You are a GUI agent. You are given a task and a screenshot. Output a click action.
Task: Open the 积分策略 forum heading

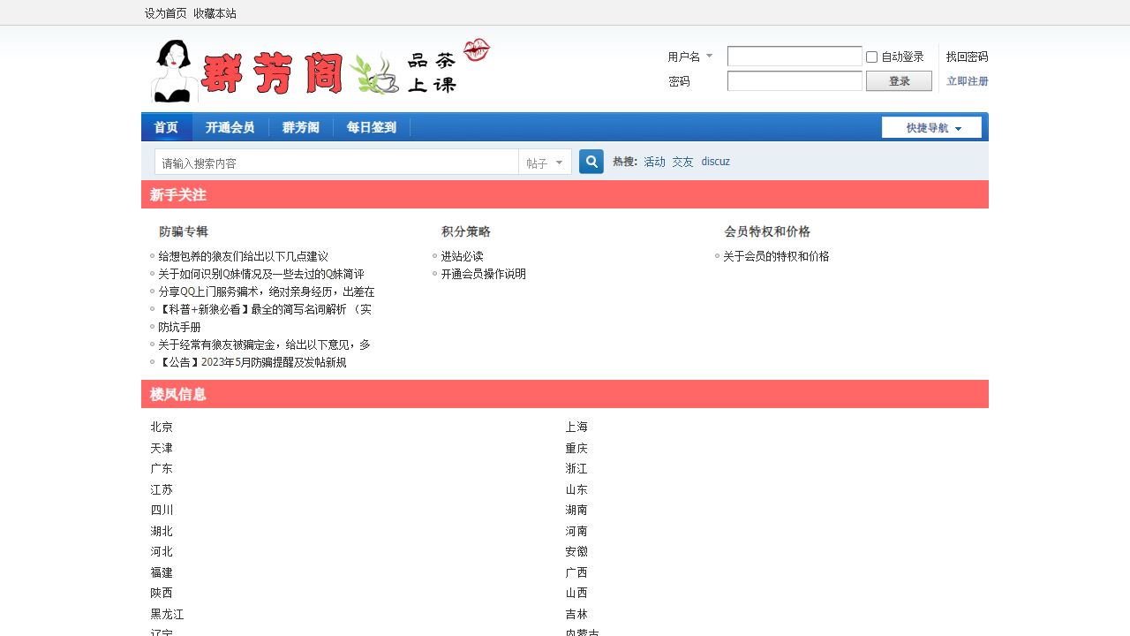tap(466, 231)
